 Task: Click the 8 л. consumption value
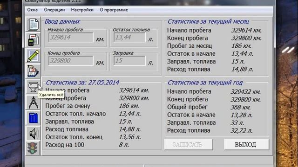pyautogui.click(x=124, y=145)
